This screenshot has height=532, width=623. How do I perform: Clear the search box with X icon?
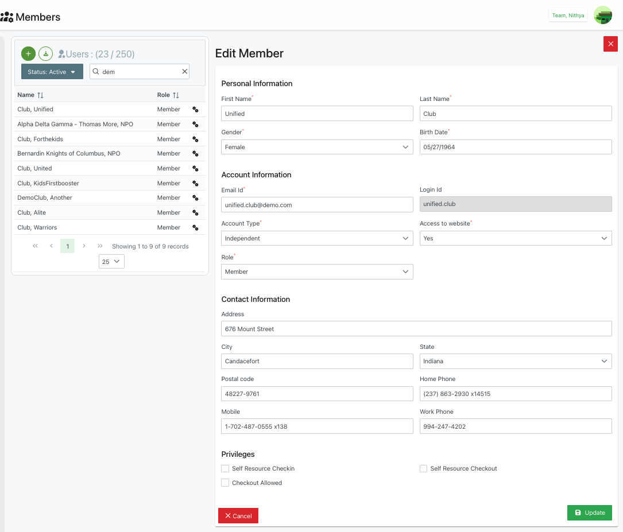(x=184, y=72)
